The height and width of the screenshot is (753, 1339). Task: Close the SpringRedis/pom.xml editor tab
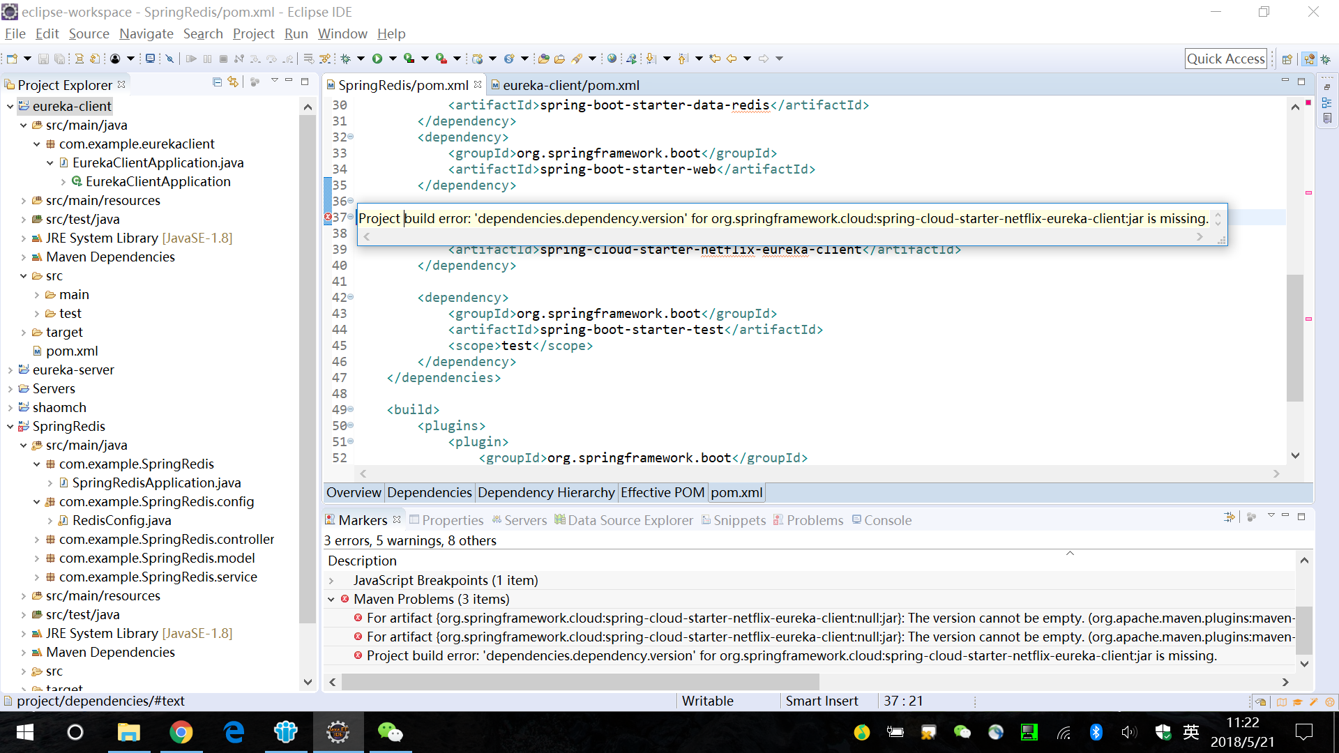478,84
